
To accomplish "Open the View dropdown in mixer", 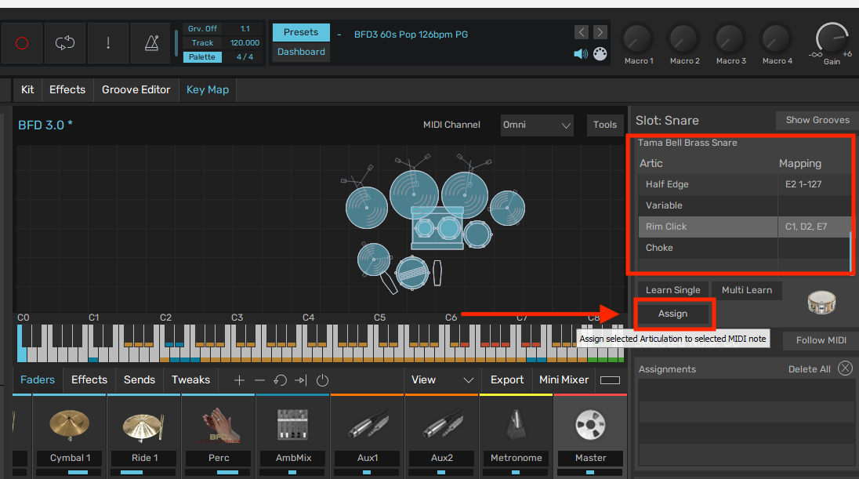I will (x=442, y=379).
